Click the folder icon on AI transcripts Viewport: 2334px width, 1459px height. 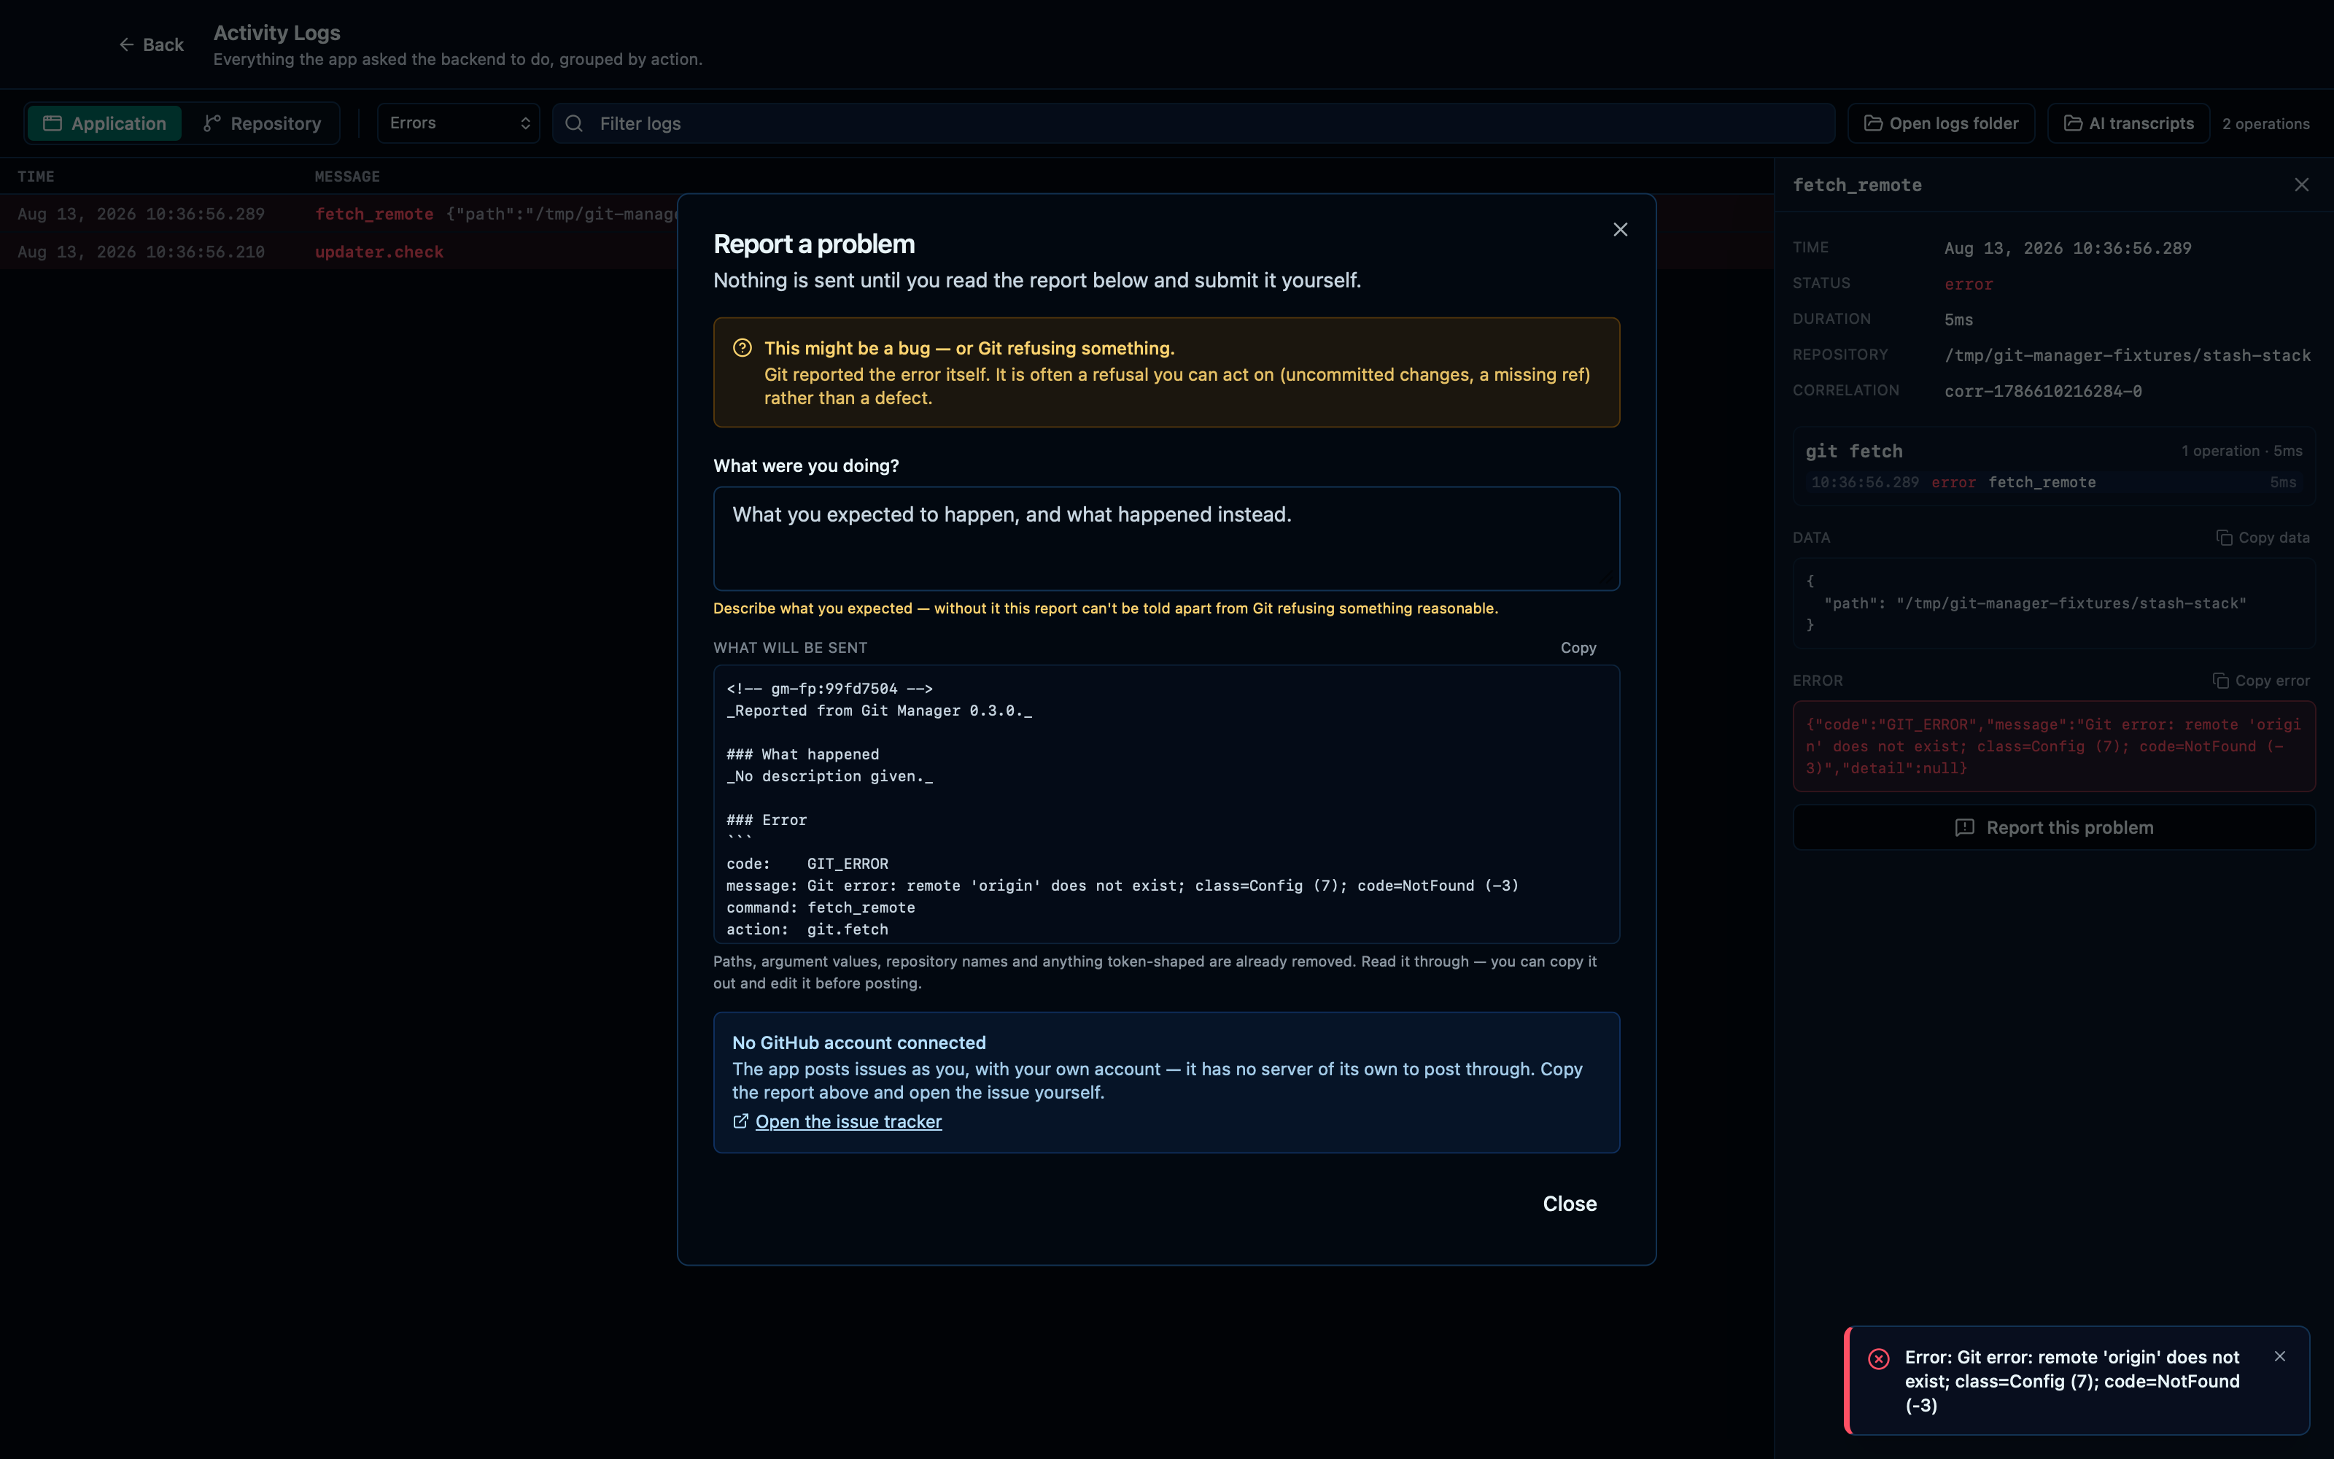pyautogui.click(x=2071, y=123)
